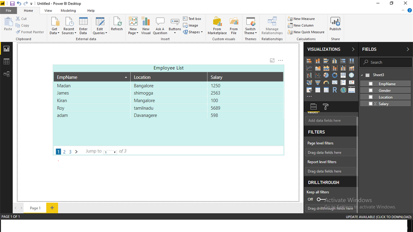This screenshot has height=232, width=413.
Task: Open visual's More options ellipsis
Action: tap(281, 61)
